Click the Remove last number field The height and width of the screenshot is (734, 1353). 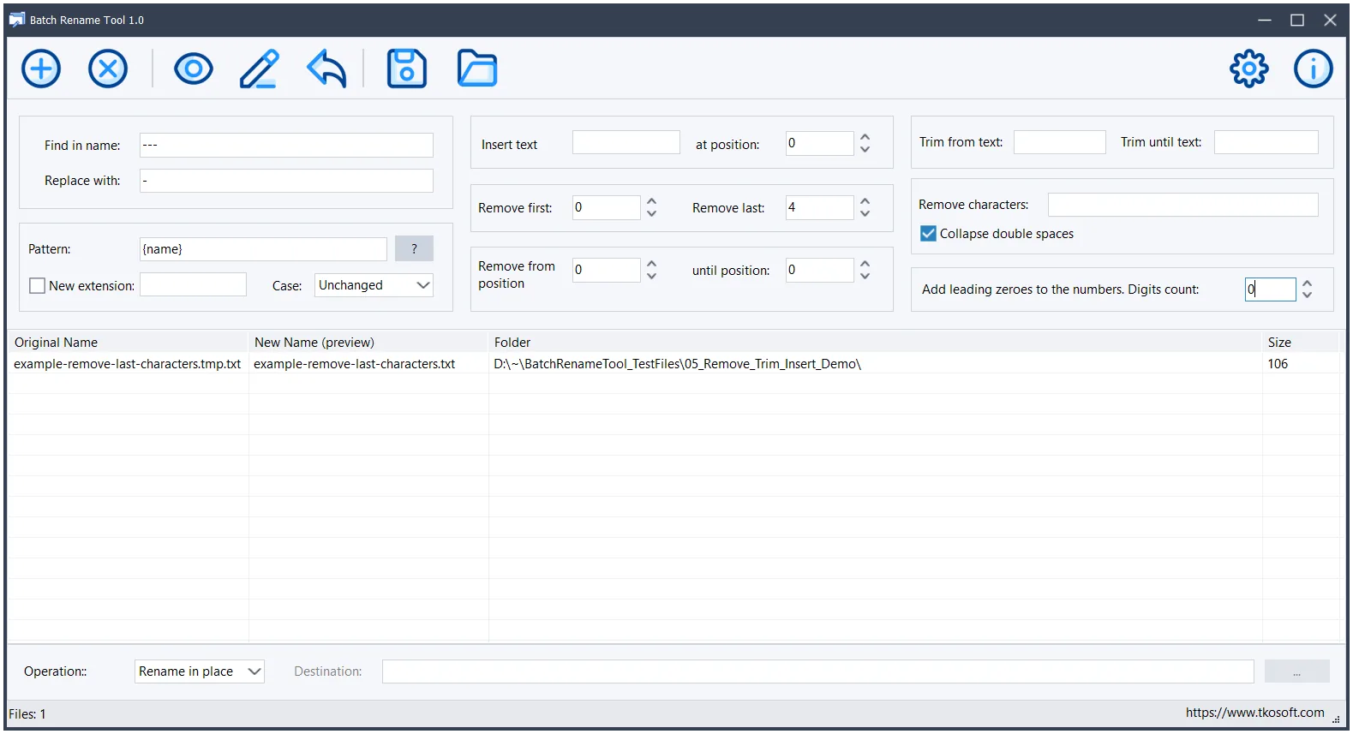coord(820,207)
